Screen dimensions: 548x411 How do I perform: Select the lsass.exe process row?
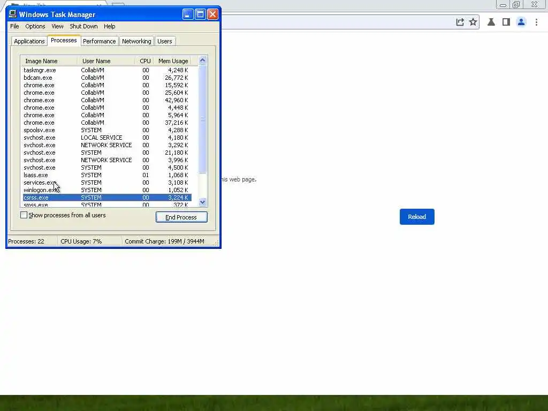107,175
